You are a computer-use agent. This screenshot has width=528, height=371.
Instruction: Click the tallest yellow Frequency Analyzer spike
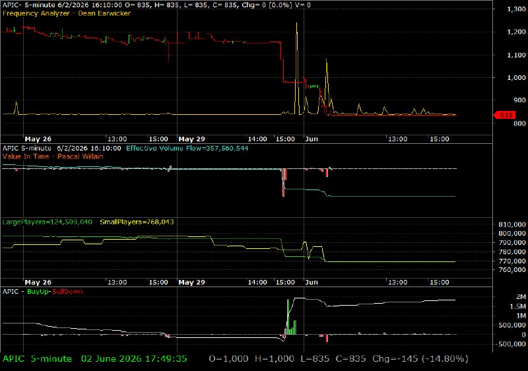pos(296,67)
